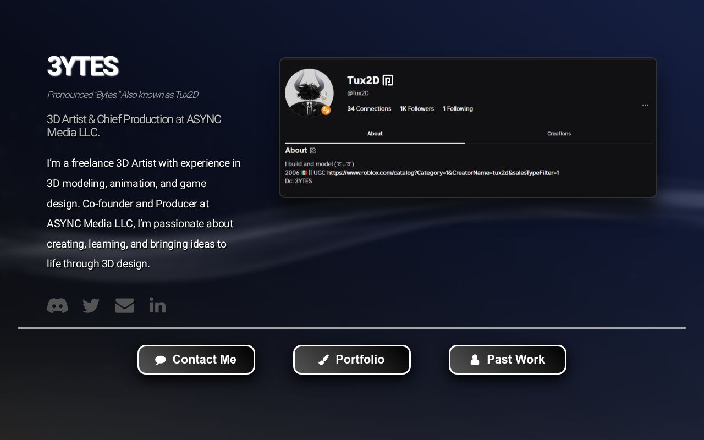Viewport: 704px width, 440px height.
Task: Open the Discord icon
Action: click(57, 305)
